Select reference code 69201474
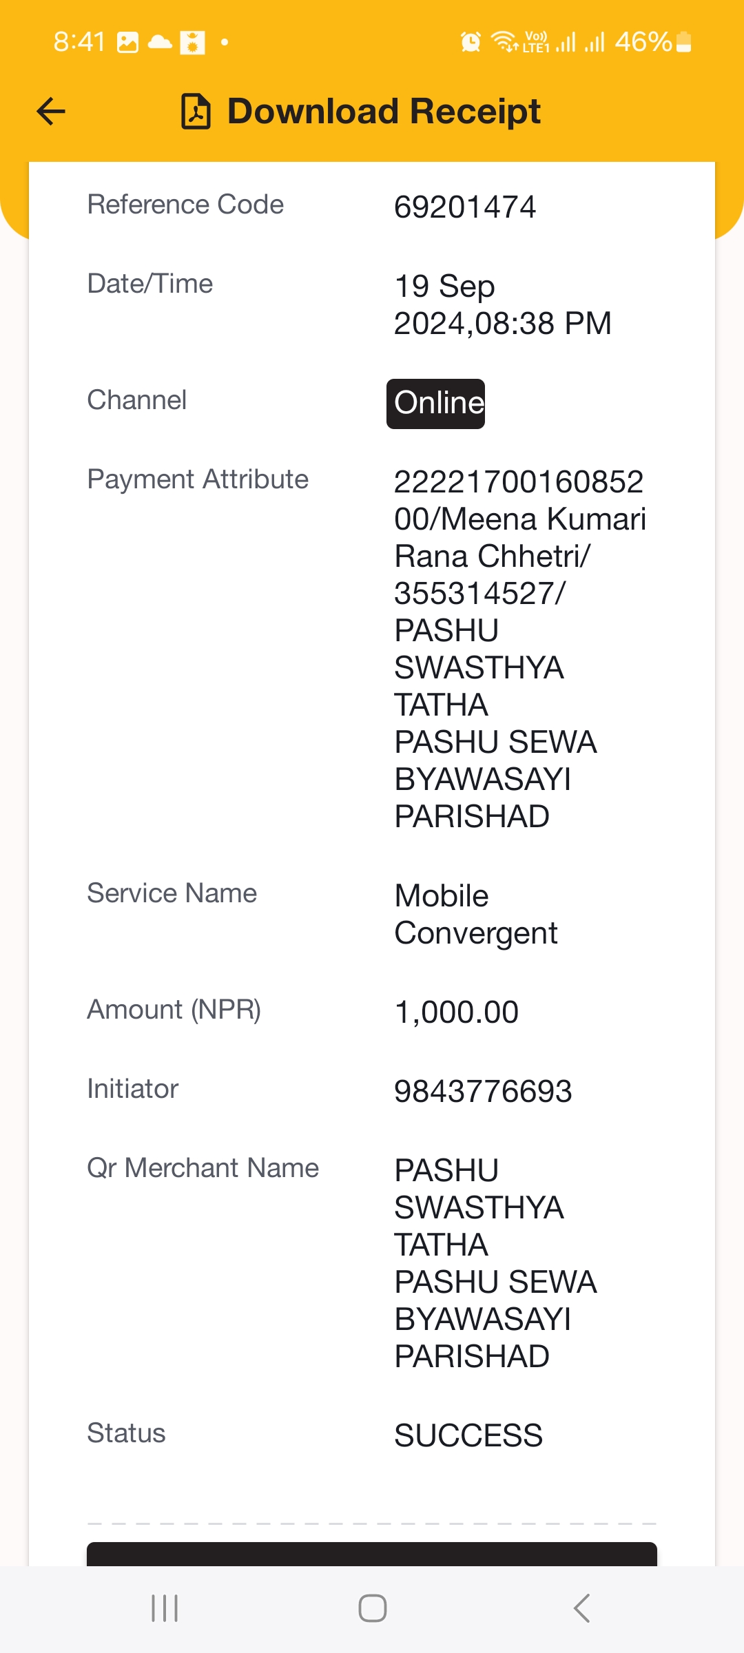The width and height of the screenshot is (744, 1653). (465, 207)
